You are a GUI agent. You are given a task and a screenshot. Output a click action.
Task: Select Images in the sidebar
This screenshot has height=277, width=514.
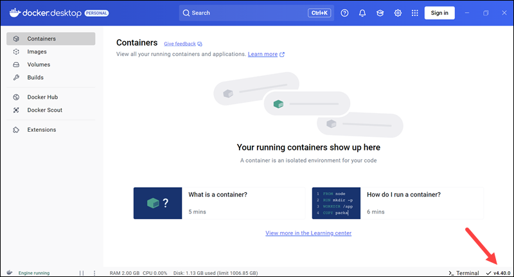tap(51, 52)
